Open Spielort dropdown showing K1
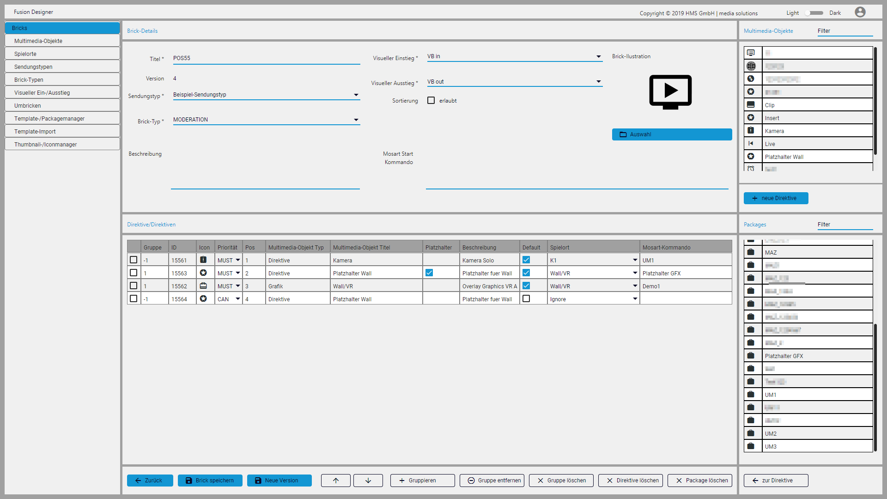887x499 pixels. click(x=635, y=260)
